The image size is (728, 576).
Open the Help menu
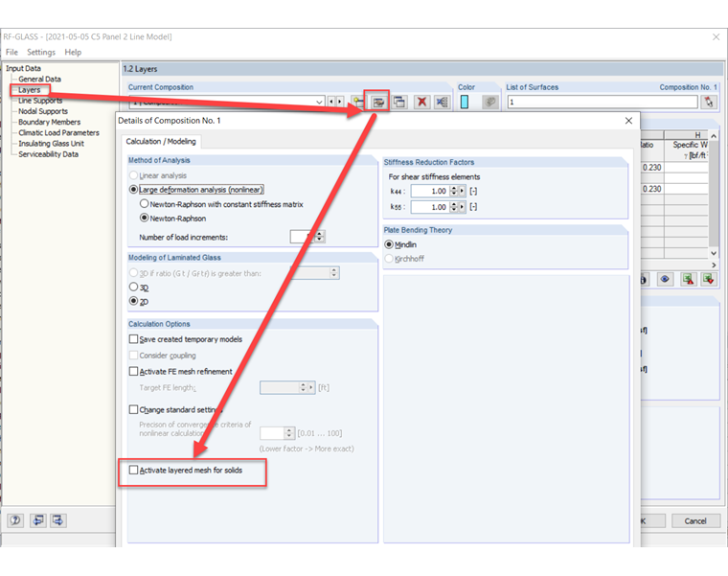[x=73, y=52]
